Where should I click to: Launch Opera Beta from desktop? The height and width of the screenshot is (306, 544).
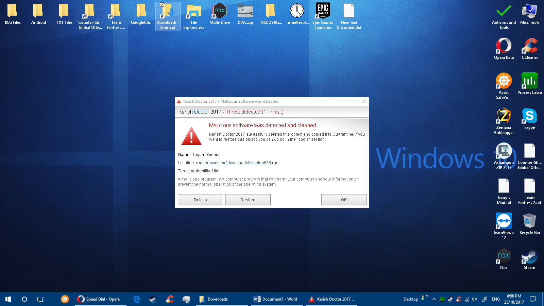(x=504, y=49)
